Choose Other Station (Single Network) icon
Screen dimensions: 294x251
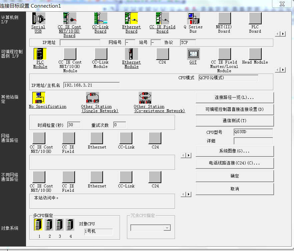click(92, 98)
